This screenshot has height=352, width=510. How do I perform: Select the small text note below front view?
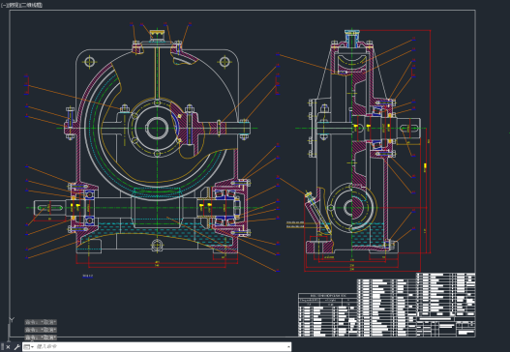pos(87,276)
